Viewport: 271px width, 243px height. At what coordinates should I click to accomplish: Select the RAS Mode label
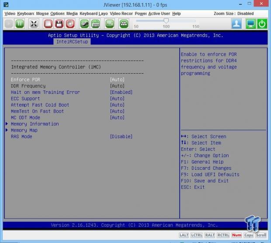pos(21,136)
